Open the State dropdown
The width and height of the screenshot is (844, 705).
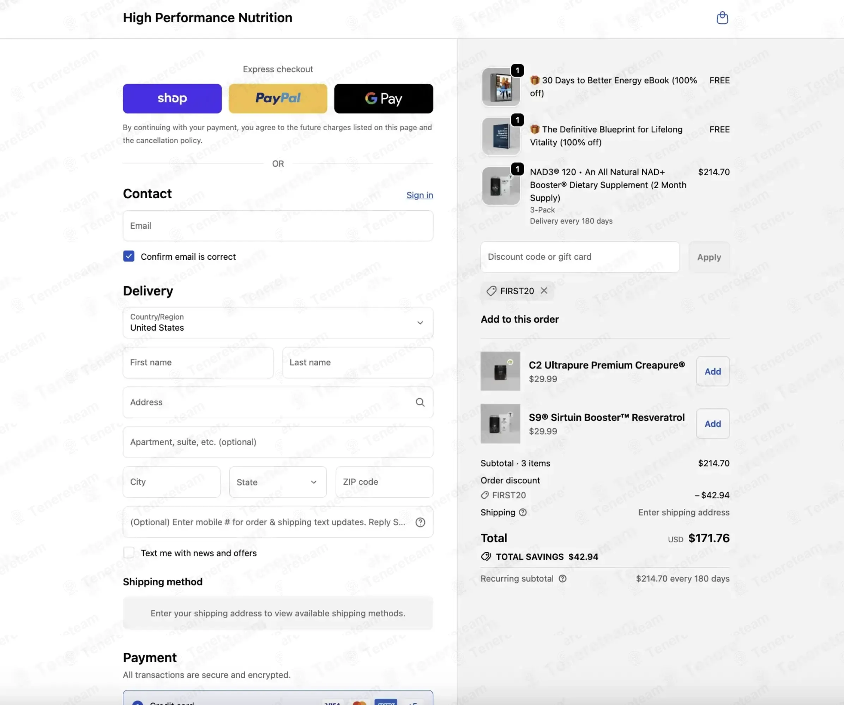point(278,482)
